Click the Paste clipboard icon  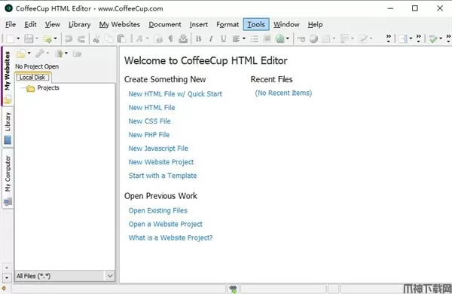(x=121, y=38)
